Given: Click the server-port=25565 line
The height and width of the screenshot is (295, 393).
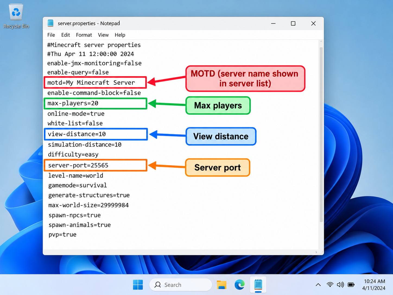Looking at the screenshot, I should click(x=78, y=165).
